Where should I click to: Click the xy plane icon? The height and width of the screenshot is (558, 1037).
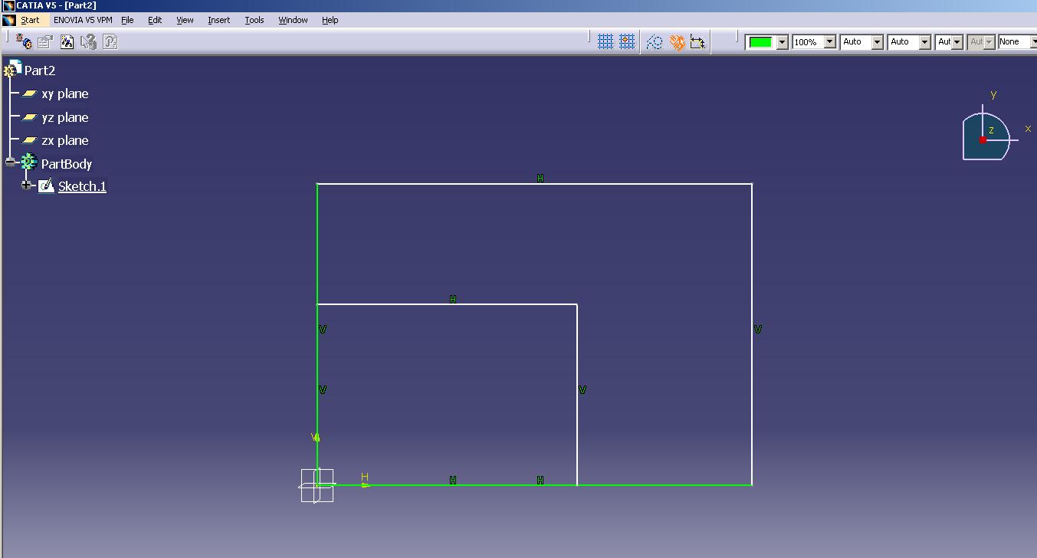click(29, 94)
